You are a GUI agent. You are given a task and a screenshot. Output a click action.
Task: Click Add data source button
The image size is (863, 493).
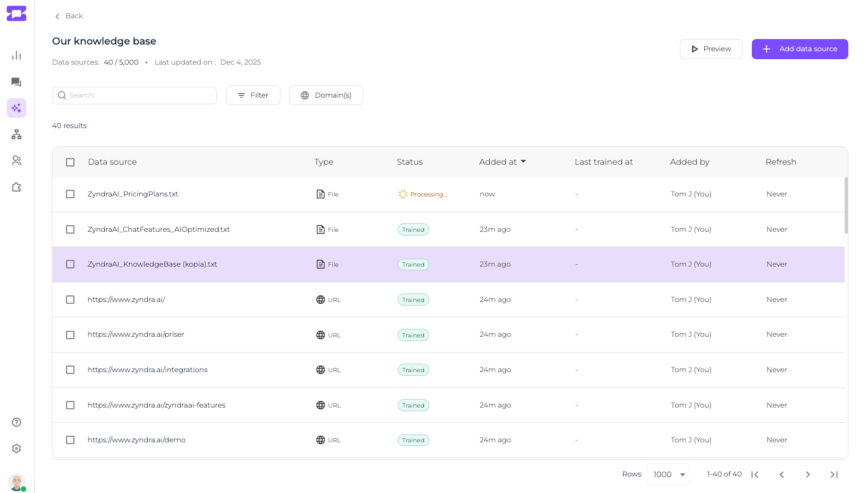pyautogui.click(x=799, y=49)
